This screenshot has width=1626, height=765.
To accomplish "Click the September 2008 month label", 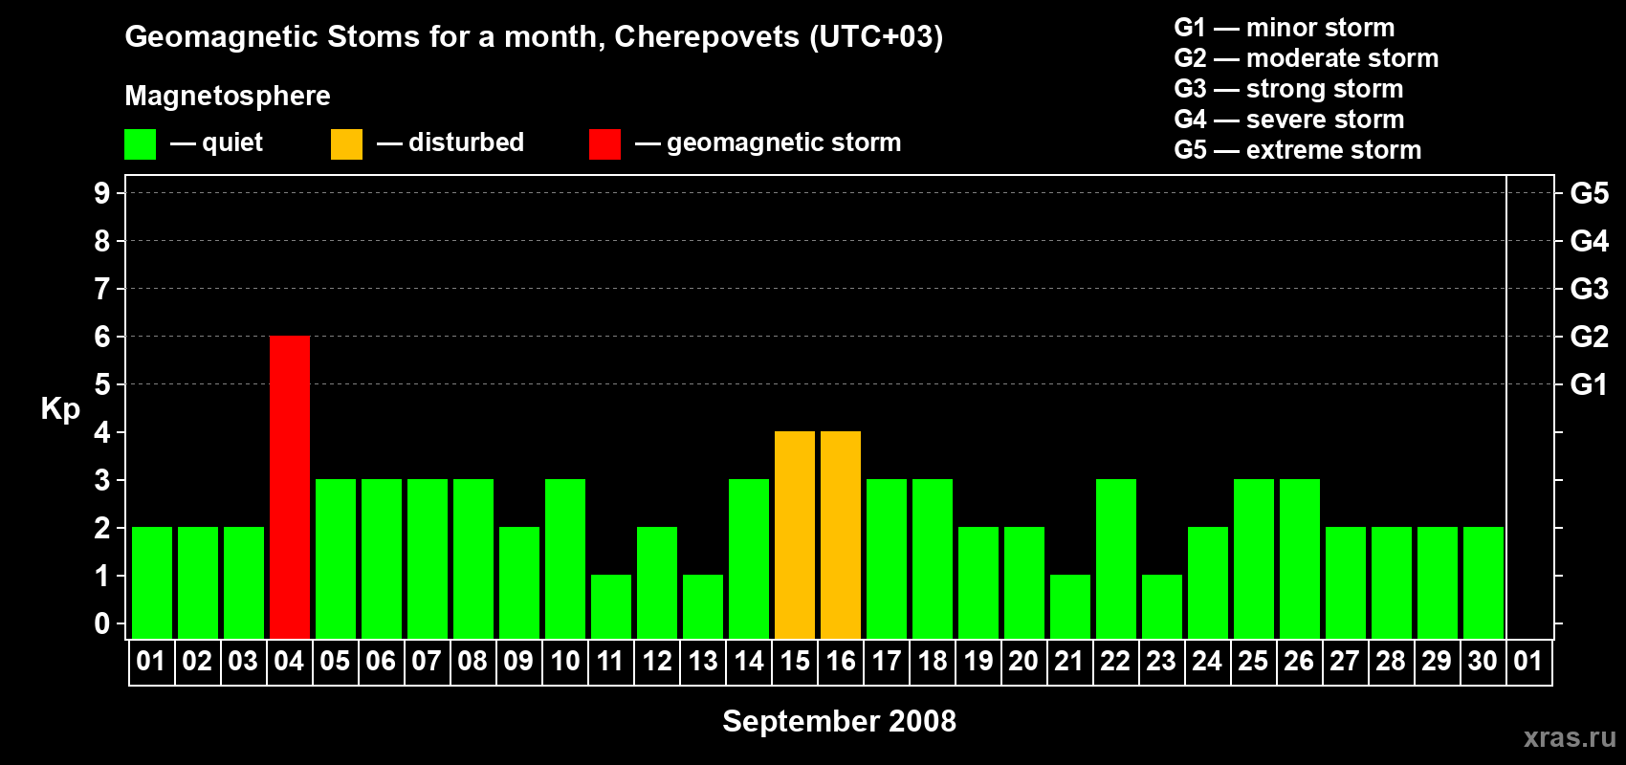I will (839, 721).
